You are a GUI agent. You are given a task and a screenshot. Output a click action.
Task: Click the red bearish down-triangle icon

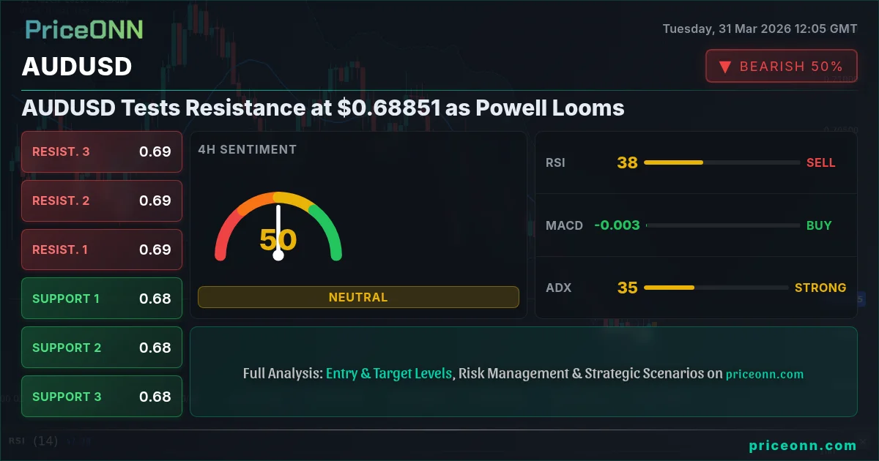point(725,67)
